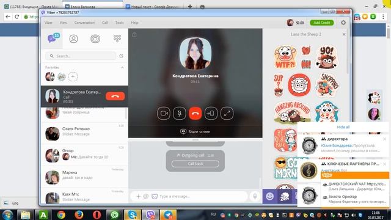Open Skype from the taskbar
391x220 pixels.
pyautogui.click(x=132, y=215)
